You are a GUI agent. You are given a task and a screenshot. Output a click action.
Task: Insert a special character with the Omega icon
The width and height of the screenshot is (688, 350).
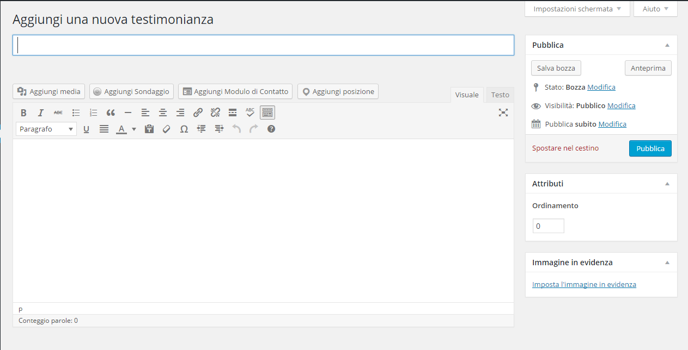click(184, 129)
